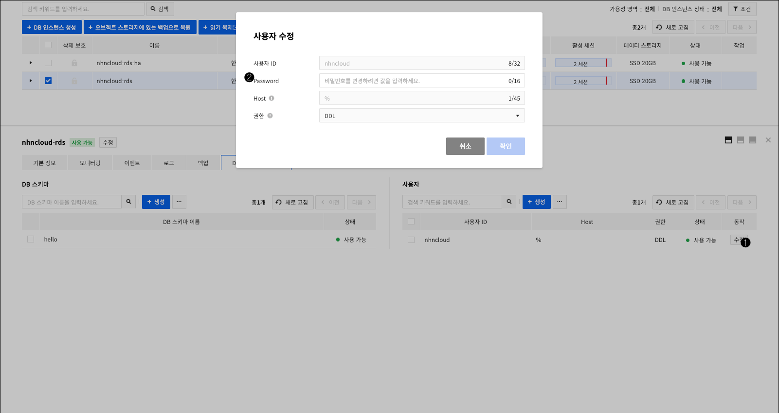Switch to 모니터링 tab
Viewport: 779px width, 413px height.
90,163
